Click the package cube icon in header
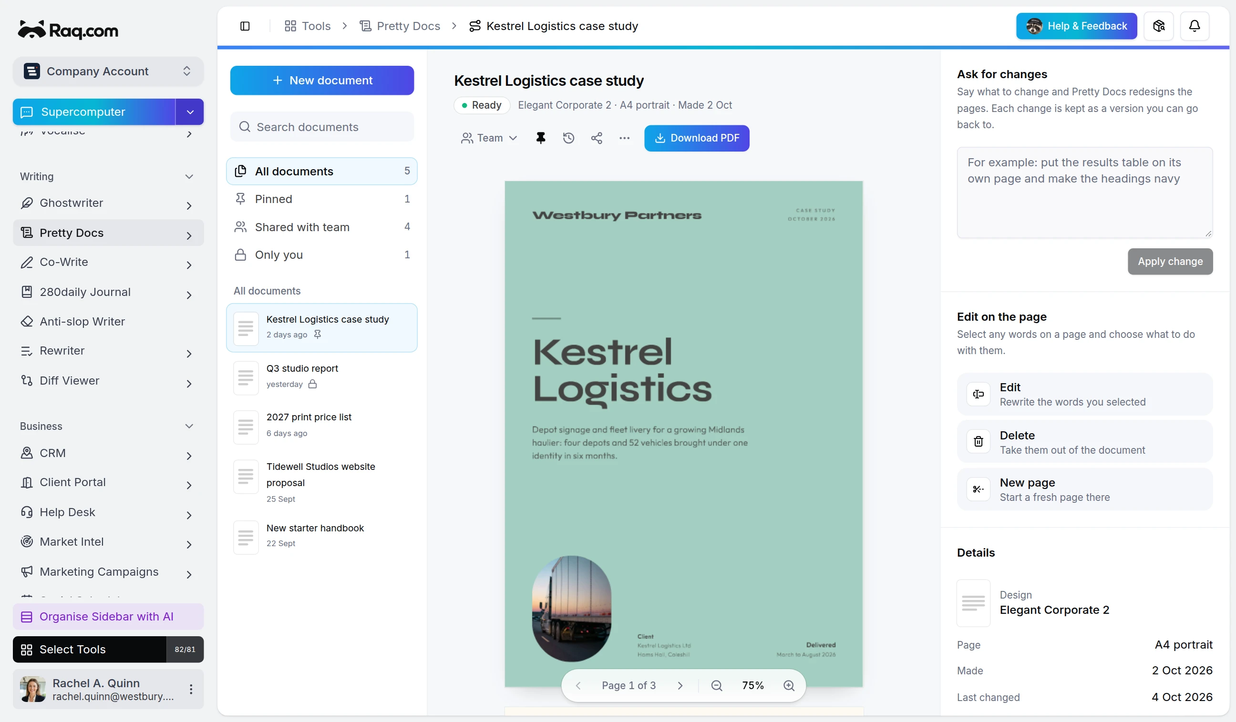Image resolution: width=1236 pixels, height=722 pixels. coord(1158,26)
